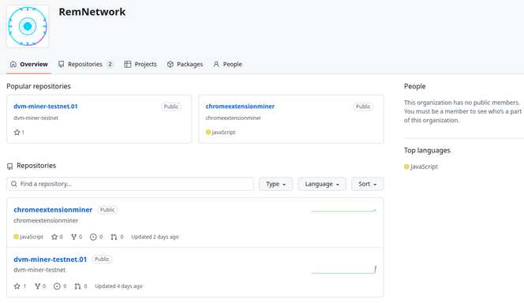Click fork icon in chromeextensionminer list row
Image resolution: width=524 pixels, height=303 pixels.
click(x=74, y=237)
